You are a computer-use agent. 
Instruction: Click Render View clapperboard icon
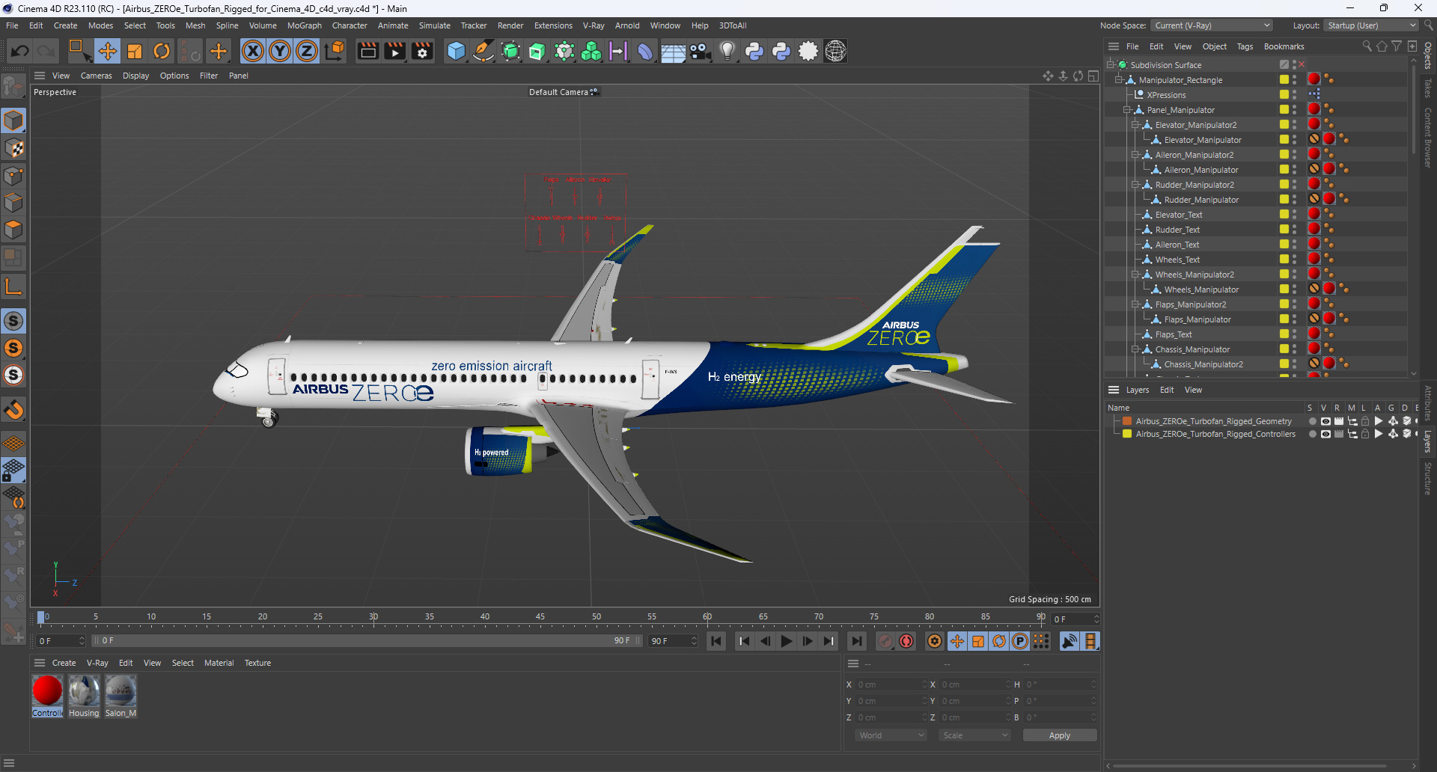pos(367,51)
